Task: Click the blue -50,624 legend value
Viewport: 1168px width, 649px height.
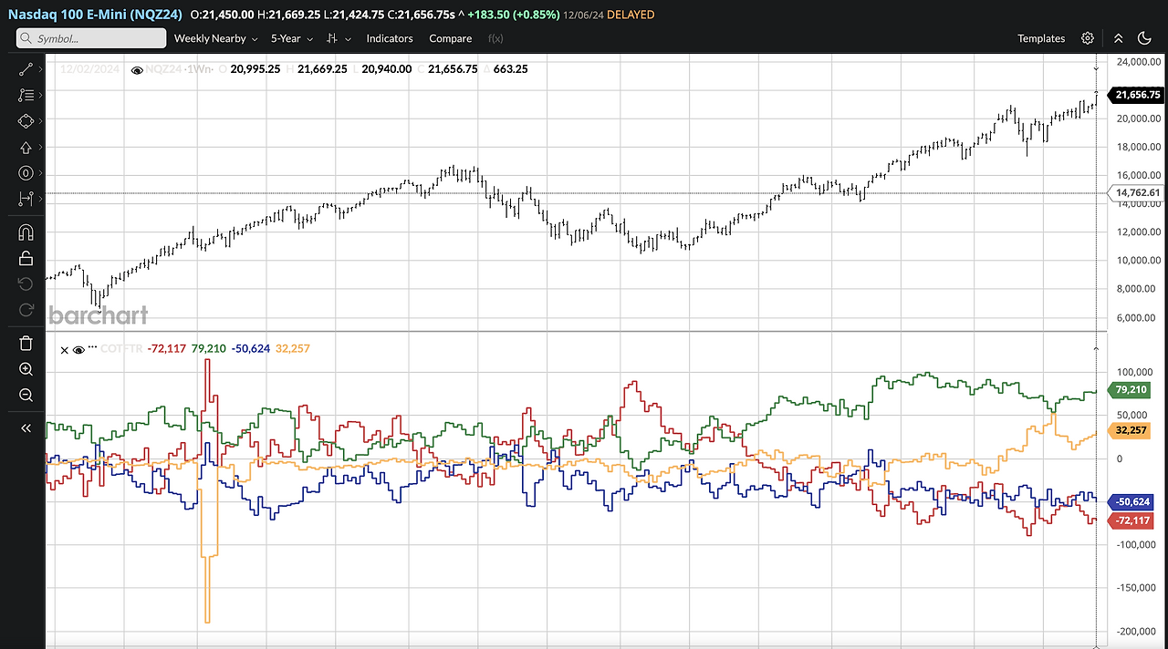Action: pyautogui.click(x=251, y=349)
